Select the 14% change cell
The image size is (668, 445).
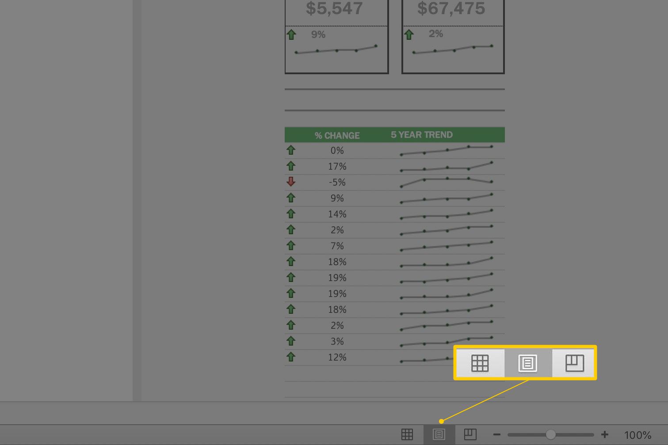coord(337,214)
